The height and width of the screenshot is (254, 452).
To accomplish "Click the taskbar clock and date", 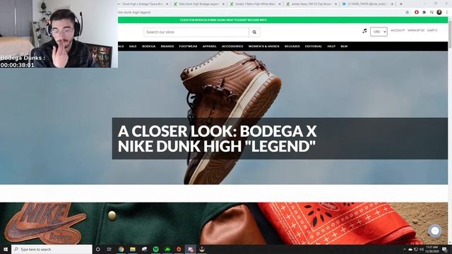I will (432, 249).
